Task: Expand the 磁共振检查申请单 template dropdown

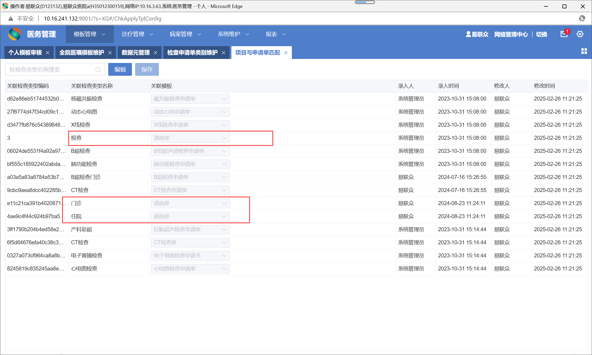Action: [x=190, y=99]
